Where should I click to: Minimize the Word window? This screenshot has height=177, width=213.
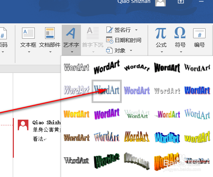click(201, 1)
